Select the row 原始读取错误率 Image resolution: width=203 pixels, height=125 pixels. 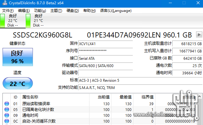pyautogui.click(x=100, y=104)
